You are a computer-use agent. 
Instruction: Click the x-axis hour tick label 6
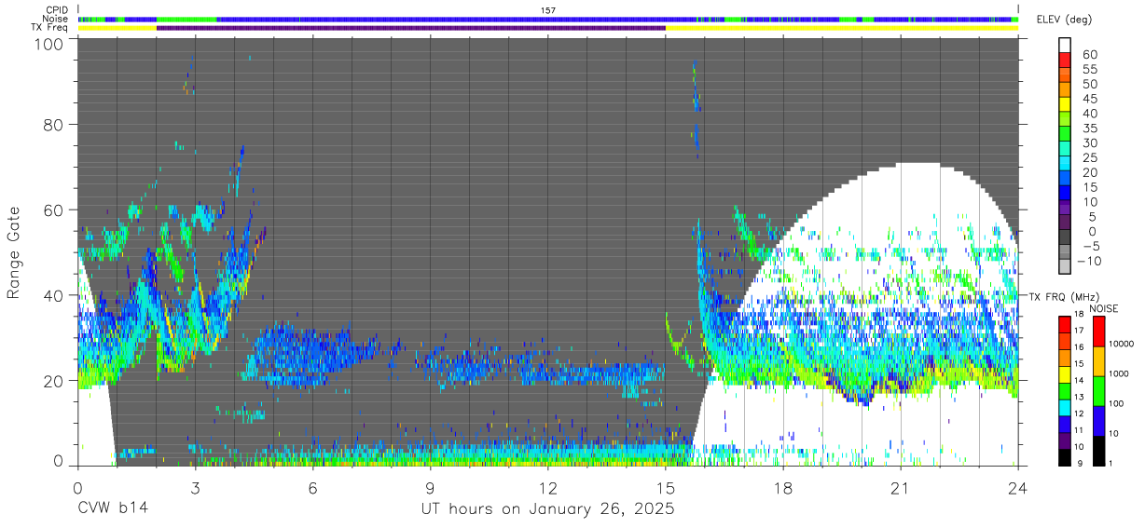click(312, 488)
